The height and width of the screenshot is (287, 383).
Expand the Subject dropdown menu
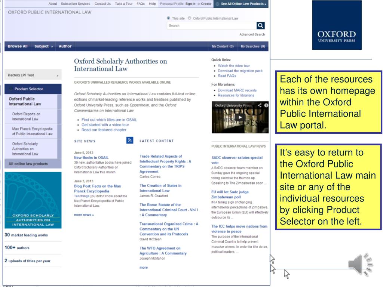tap(43, 46)
